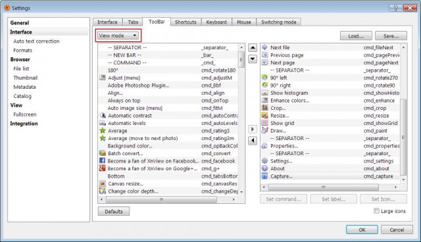The image size is (421, 242).
Task: Open the View mode dropdown
Action: coord(118,36)
